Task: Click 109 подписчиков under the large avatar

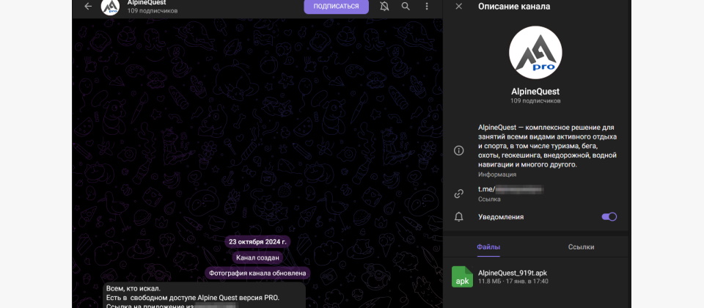Action: (x=535, y=101)
